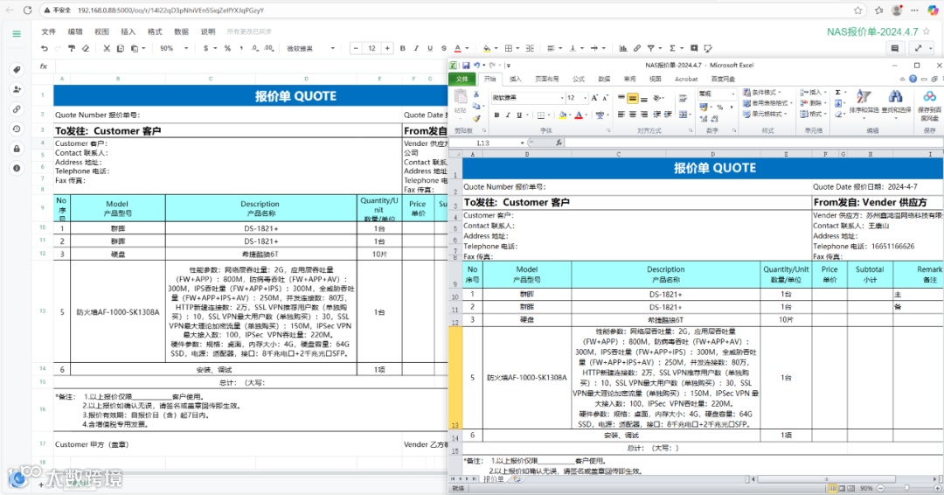This screenshot has width=944, height=495.
Task: Click the insert link icon in web spreadsheet
Action: click(637, 48)
